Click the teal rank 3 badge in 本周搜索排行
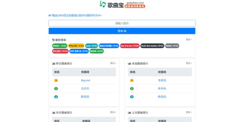 coord(132,97)
